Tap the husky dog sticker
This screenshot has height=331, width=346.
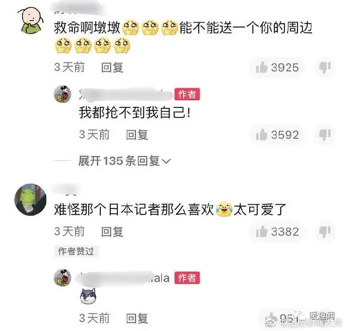point(88,296)
